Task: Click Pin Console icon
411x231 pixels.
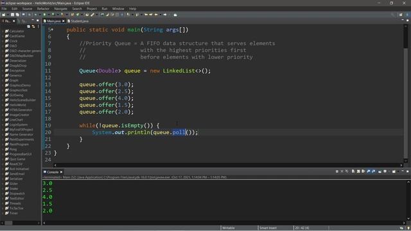Action: pyautogui.click(x=380, y=171)
